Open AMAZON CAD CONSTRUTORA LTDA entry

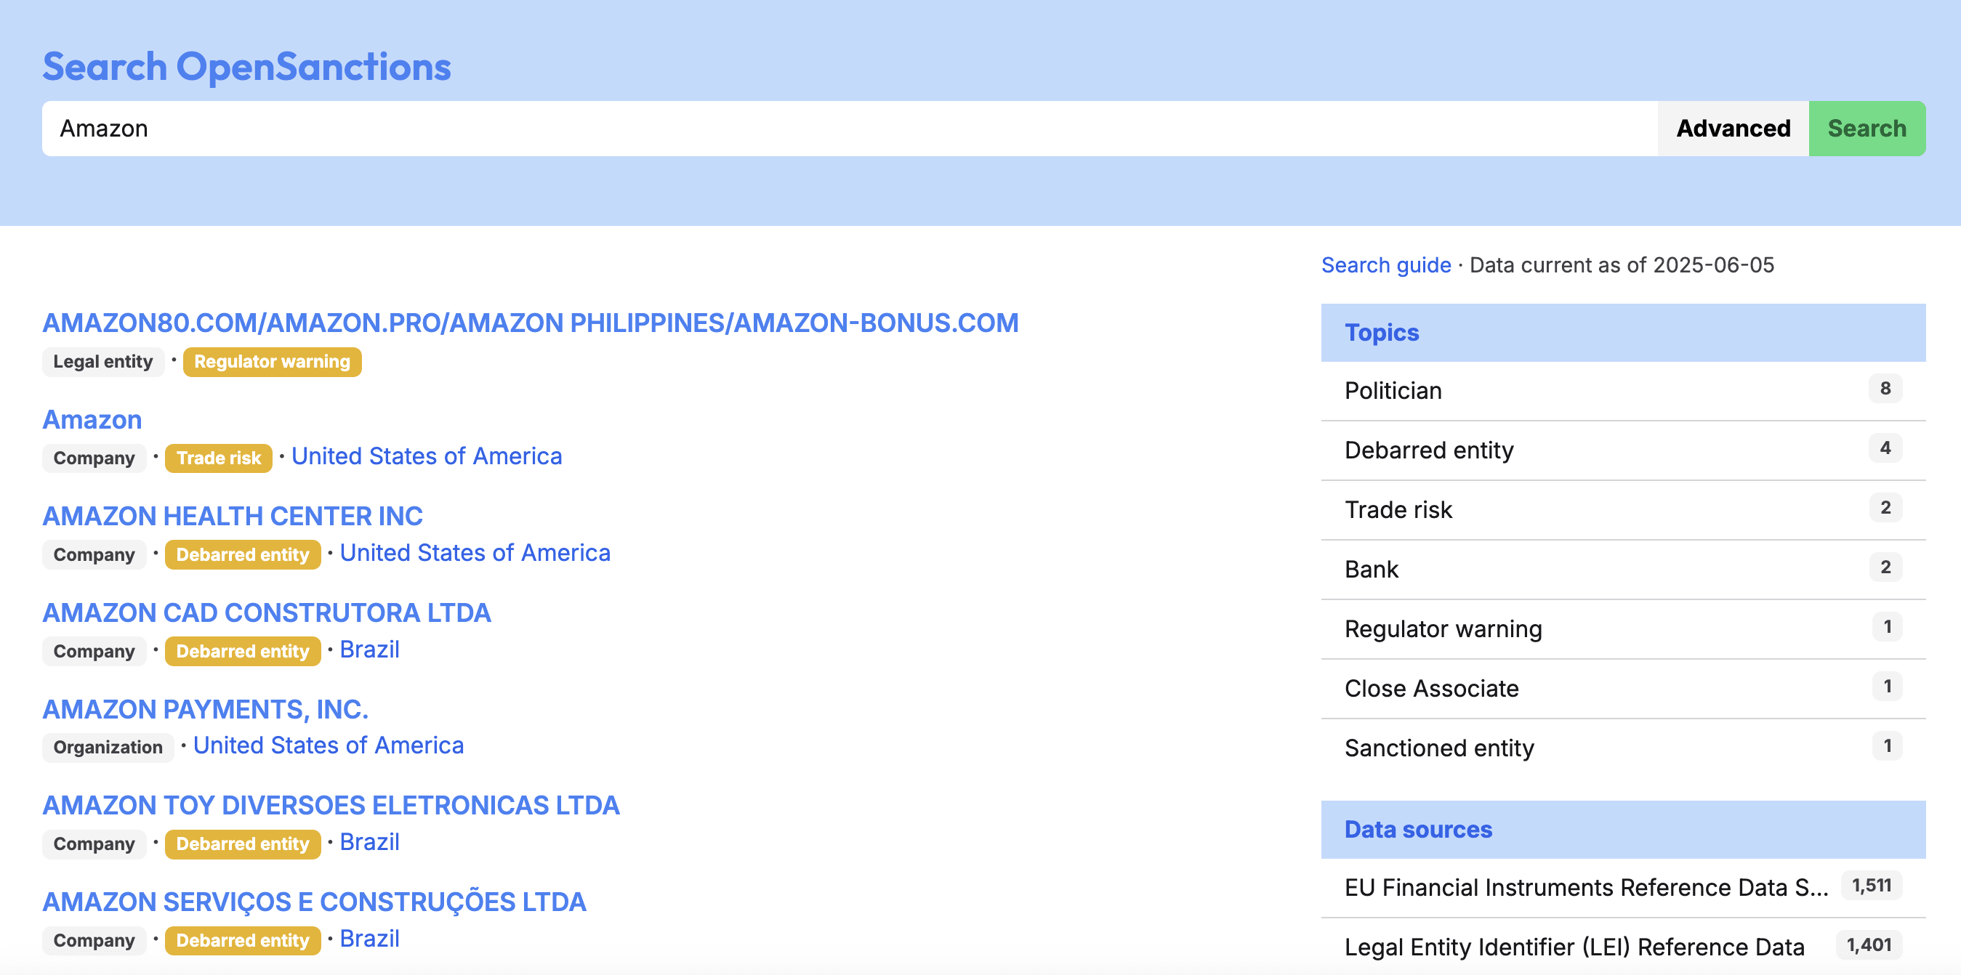click(x=267, y=612)
